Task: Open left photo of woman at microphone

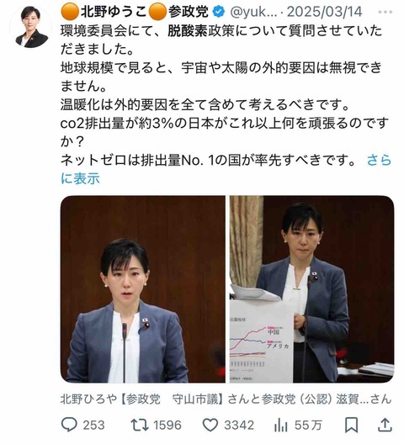Action: click(143, 288)
